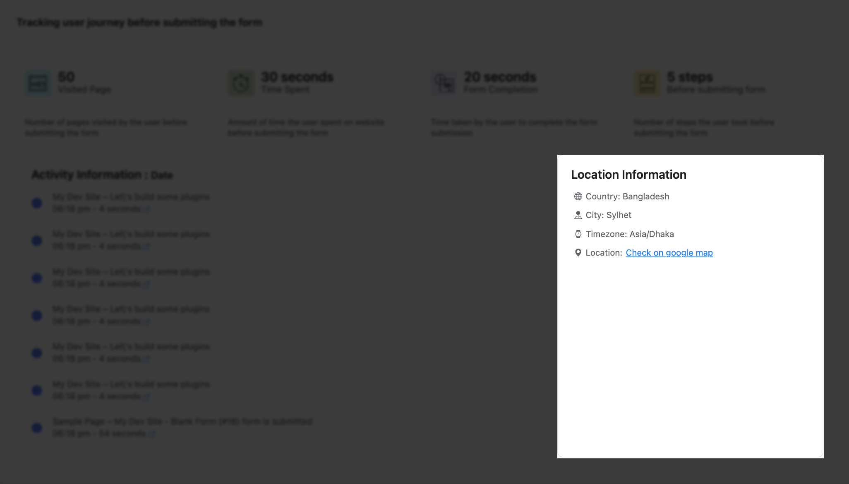Click the 30 seconds Time Spent card
849x484 pixels.
(319, 103)
